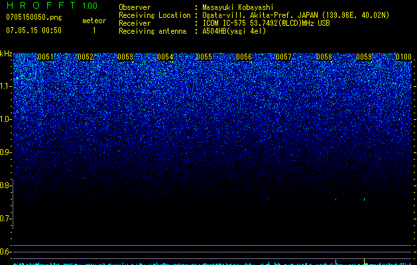Screen dimensions: 417x265
Task: Click the 0051 time marker
Action: (x=46, y=57)
